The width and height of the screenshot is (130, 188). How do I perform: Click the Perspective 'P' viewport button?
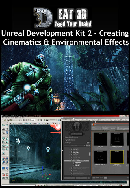coord(13,124)
